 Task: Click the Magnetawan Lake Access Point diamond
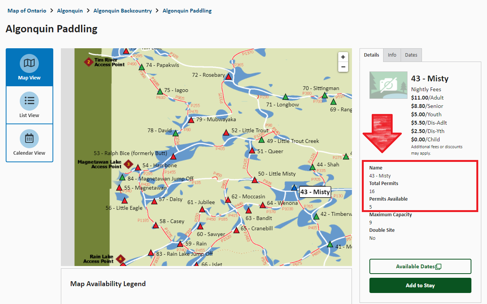(128, 165)
